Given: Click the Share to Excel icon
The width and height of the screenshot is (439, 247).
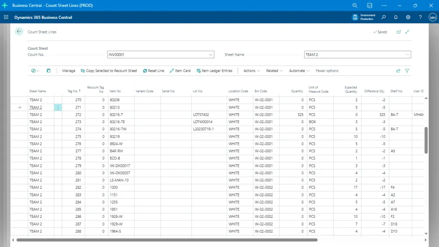Looking at the screenshot, I should pyautogui.click(x=398, y=70).
